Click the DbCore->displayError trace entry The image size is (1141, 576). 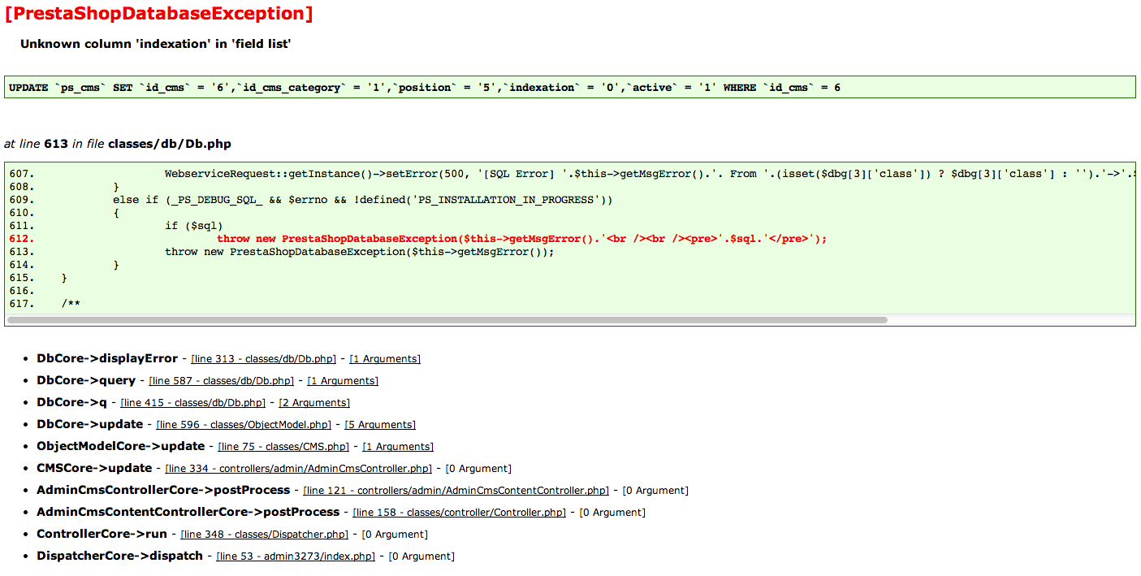(107, 359)
